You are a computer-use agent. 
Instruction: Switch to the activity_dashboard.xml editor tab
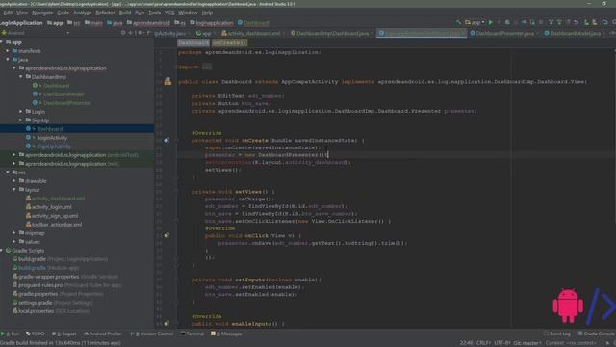[254, 34]
